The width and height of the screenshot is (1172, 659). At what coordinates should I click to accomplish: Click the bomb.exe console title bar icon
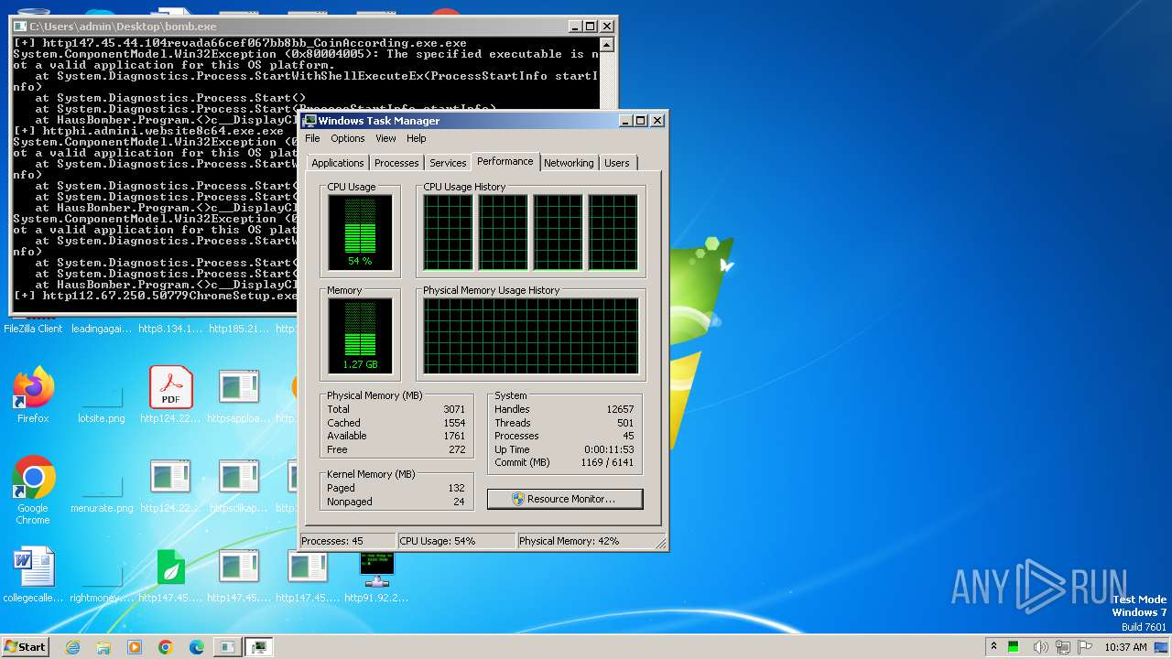[x=20, y=27]
